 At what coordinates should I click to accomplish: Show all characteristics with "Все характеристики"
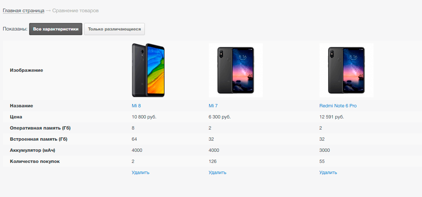tap(56, 29)
